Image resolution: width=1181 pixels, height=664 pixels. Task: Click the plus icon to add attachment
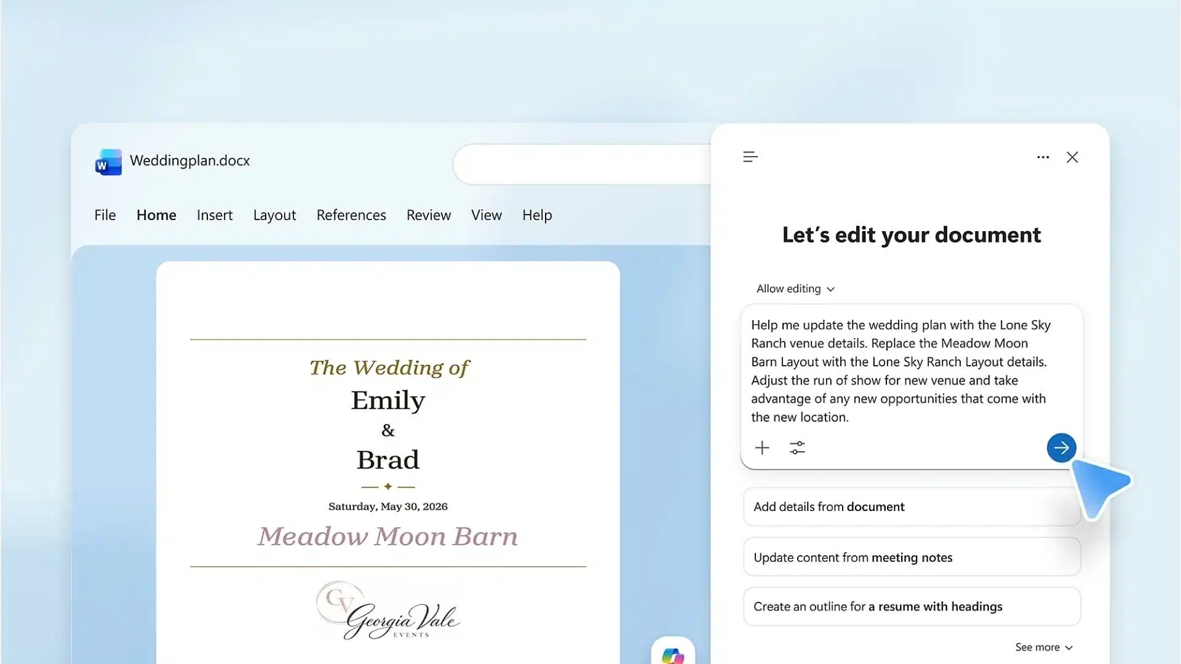coord(762,448)
